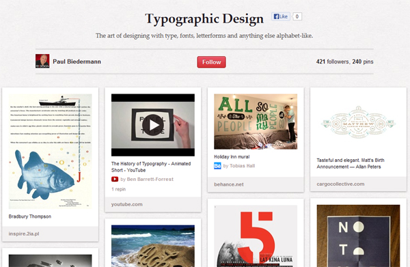Image resolution: width=410 pixels, height=267 pixels.
Task: Open the sand lettering beach pin
Action: tap(153, 246)
